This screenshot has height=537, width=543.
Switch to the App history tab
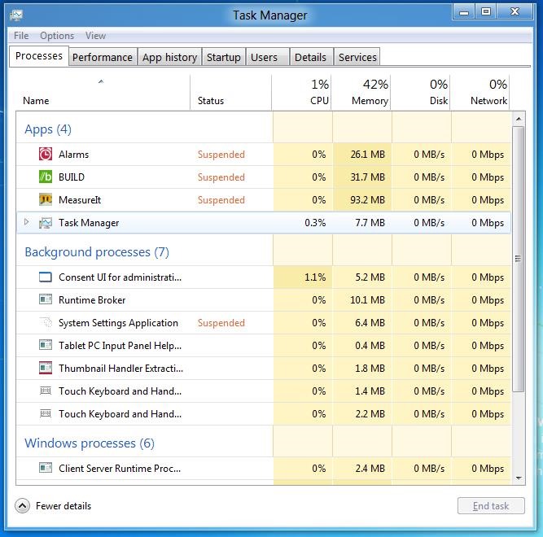point(169,57)
